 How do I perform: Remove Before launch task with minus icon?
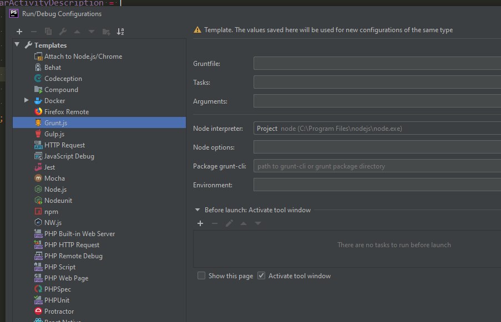pyautogui.click(x=215, y=223)
